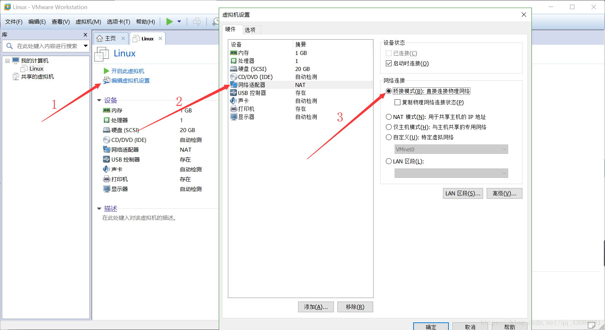Viewport: 605px width, 330px height.
Task: Open the 文件(F) menu
Action: [14, 22]
